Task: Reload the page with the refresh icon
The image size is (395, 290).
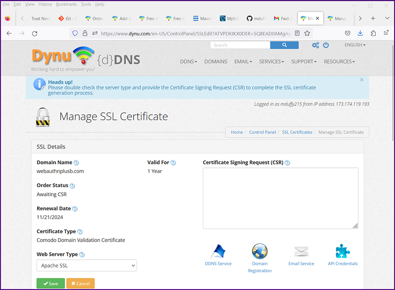Action: point(35,33)
